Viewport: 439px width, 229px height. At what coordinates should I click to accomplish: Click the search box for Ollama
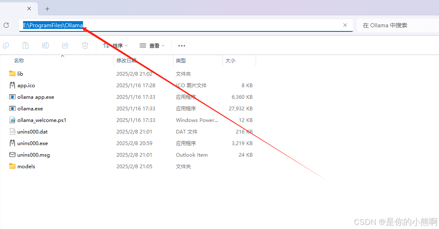pyautogui.click(x=398, y=25)
